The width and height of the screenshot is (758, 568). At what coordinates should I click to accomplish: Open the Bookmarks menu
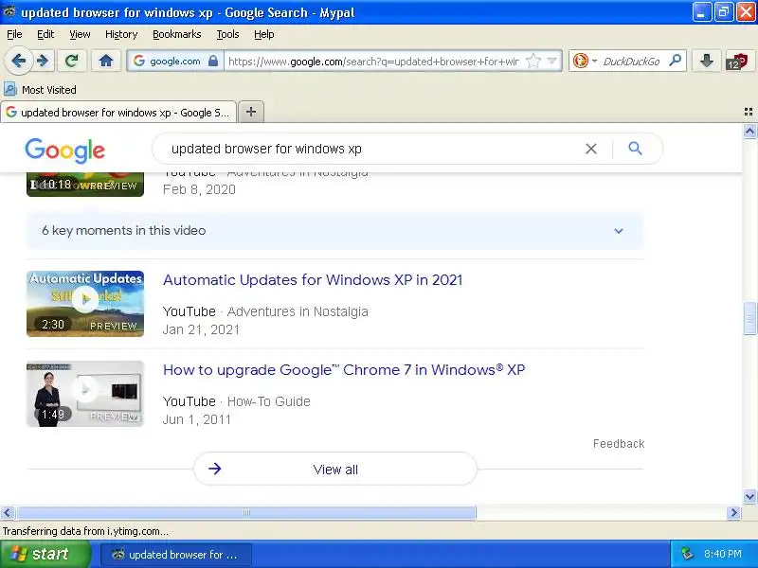tap(177, 34)
